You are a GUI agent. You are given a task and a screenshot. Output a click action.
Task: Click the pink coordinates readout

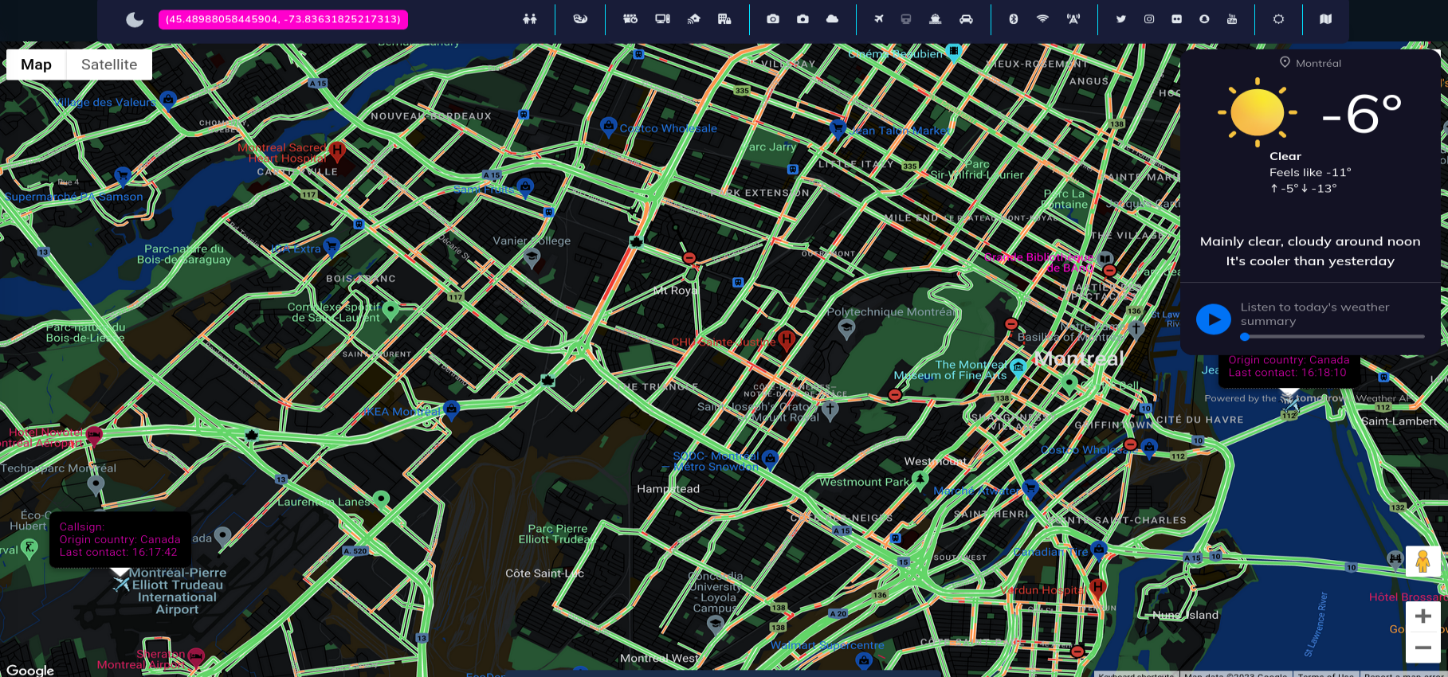[x=283, y=19]
